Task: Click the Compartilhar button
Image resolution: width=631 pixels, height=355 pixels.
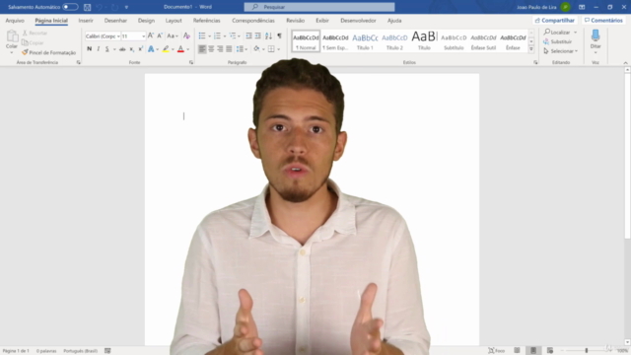Action: (x=554, y=20)
